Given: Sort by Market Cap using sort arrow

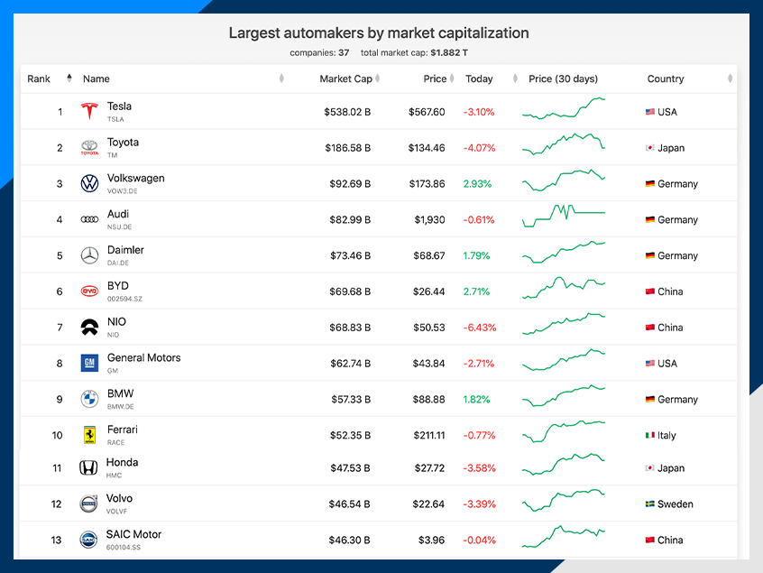Looking at the screenshot, I should pyautogui.click(x=378, y=79).
